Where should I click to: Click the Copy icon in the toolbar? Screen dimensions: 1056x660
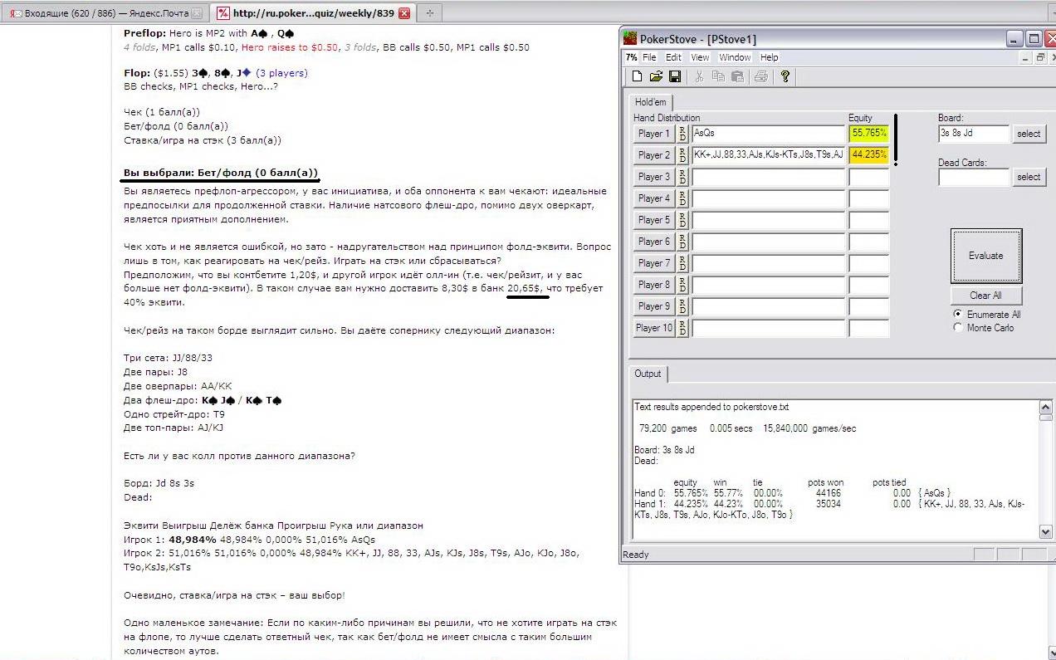(x=718, y=76)
